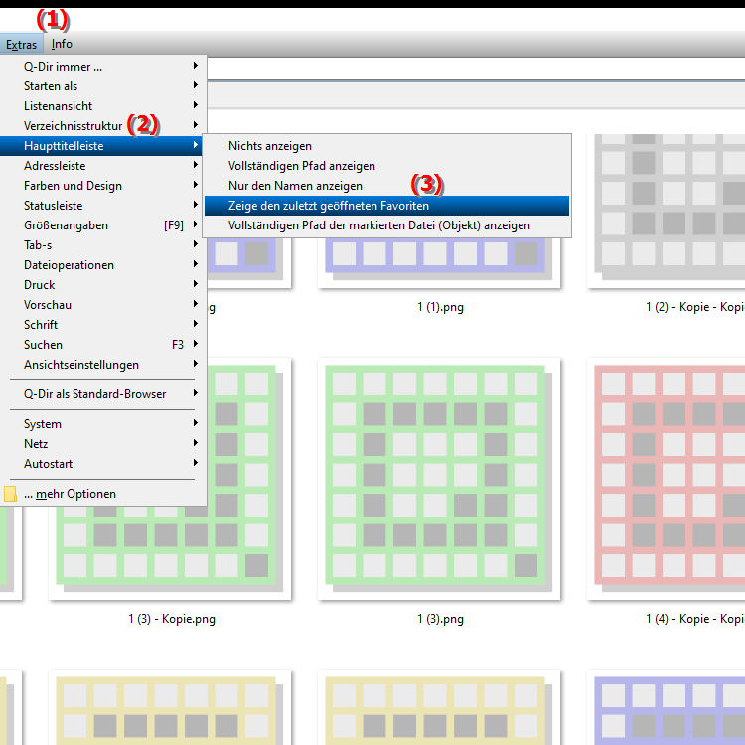Open the Suchen submenu
The image size is (745, 745).
click(x=103, y=345)
